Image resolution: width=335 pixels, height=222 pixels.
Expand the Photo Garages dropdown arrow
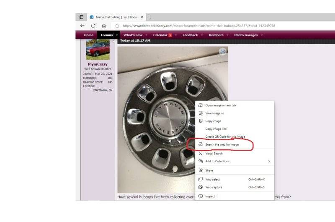(261, 35)
